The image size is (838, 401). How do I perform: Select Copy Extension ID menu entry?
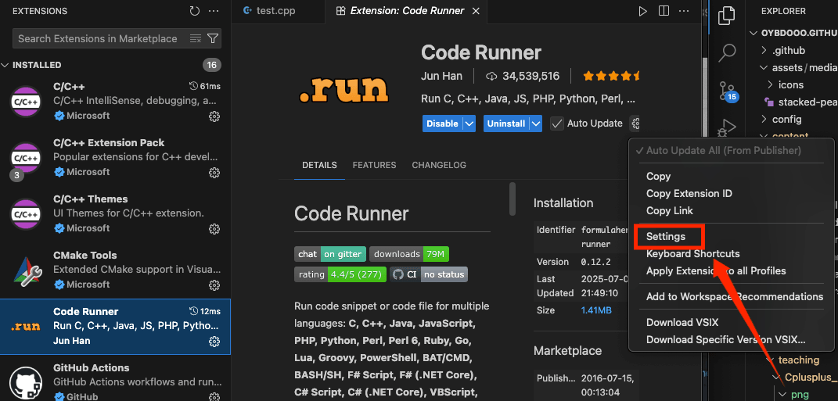tap(689, 193)
